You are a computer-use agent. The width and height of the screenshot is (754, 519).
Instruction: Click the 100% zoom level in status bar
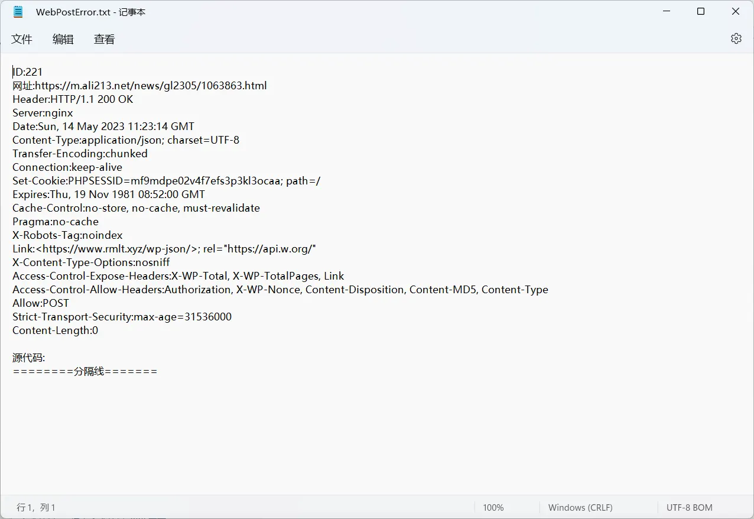493,507
